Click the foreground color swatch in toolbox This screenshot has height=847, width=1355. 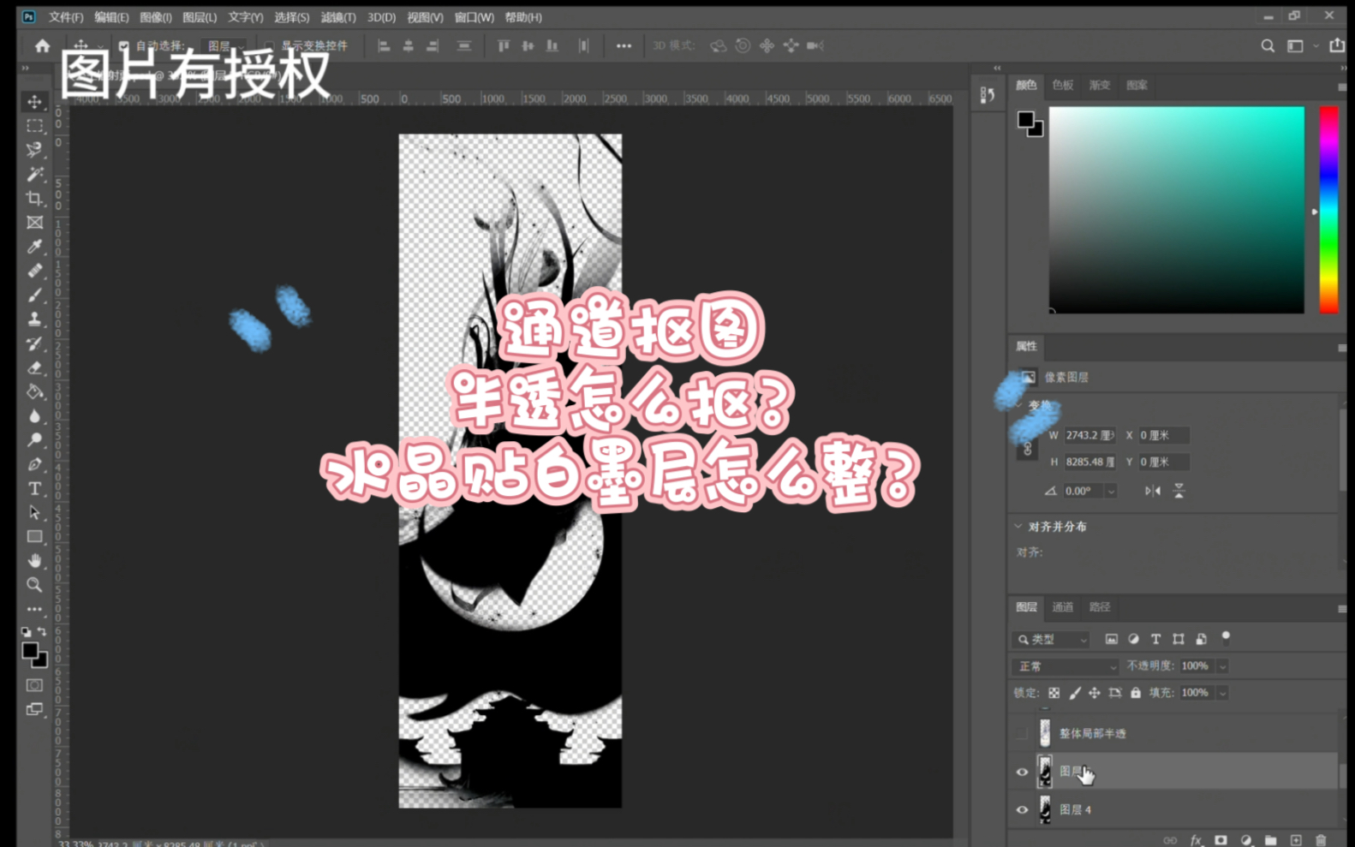click(x=30, y=652)
